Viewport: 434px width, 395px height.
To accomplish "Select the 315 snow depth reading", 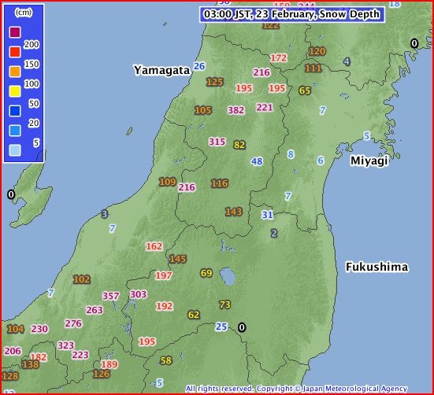I will pos(217,142).
